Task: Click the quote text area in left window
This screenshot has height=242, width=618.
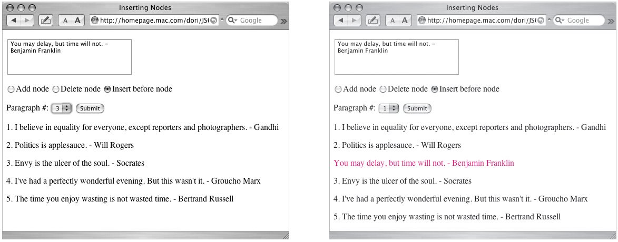Action: tap(70, 57)
